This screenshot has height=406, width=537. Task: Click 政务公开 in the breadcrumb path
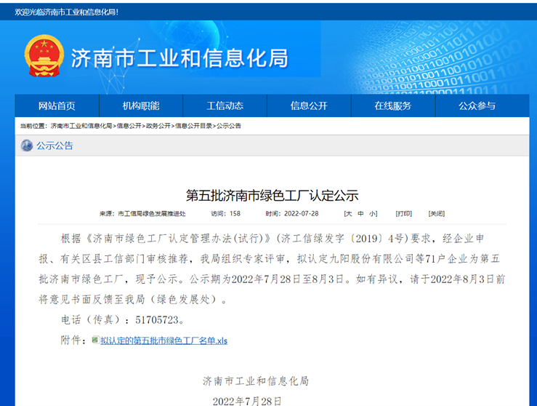pos(158,126)
